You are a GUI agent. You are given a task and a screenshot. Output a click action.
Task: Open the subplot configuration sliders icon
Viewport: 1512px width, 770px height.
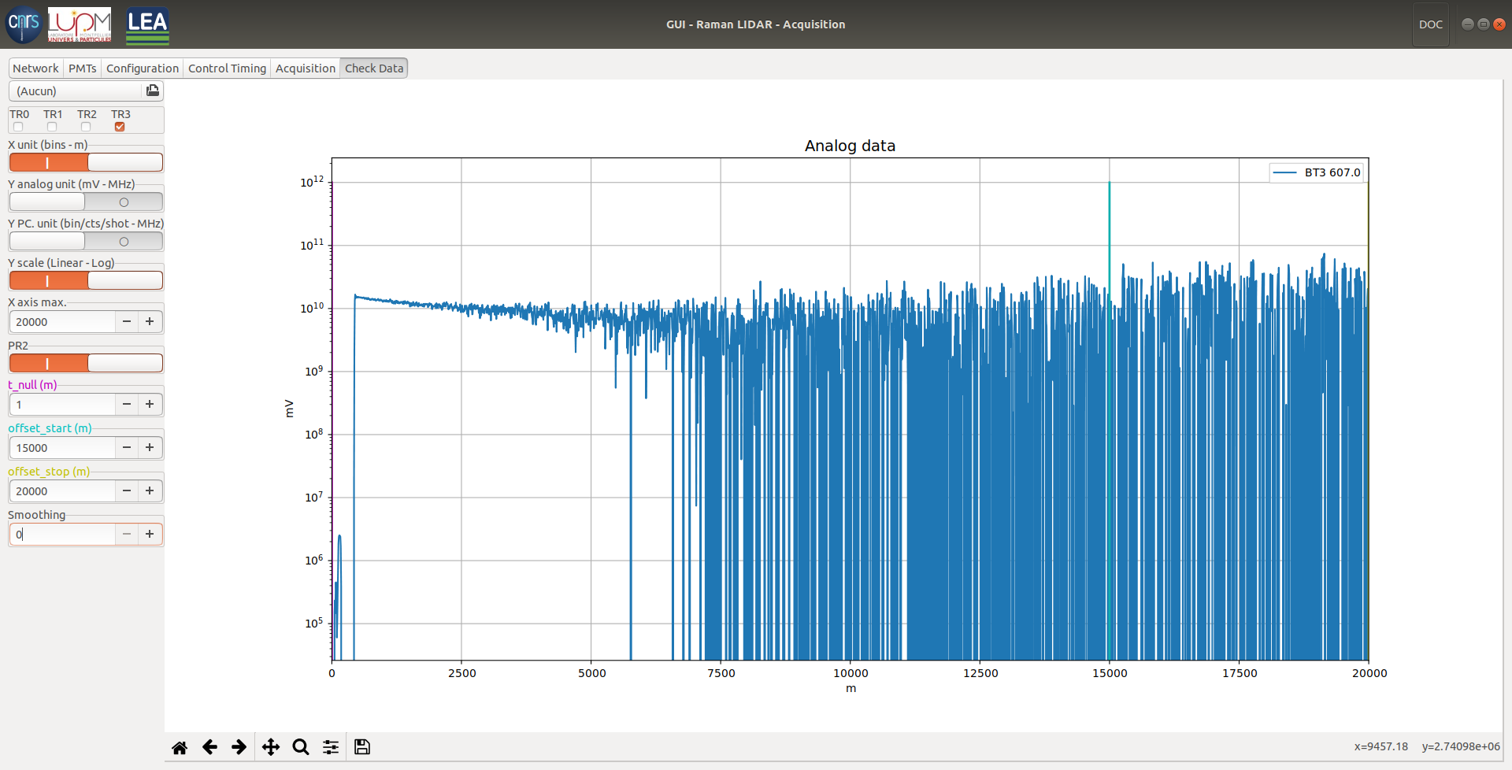coord(331,747)
